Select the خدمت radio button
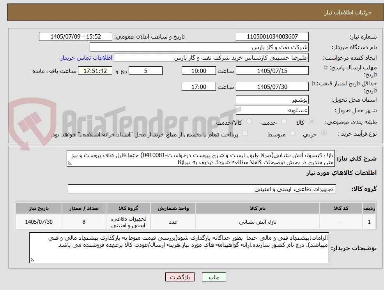Screen dimensions: 384x290 pyautogui.click(x=284, y=122)
